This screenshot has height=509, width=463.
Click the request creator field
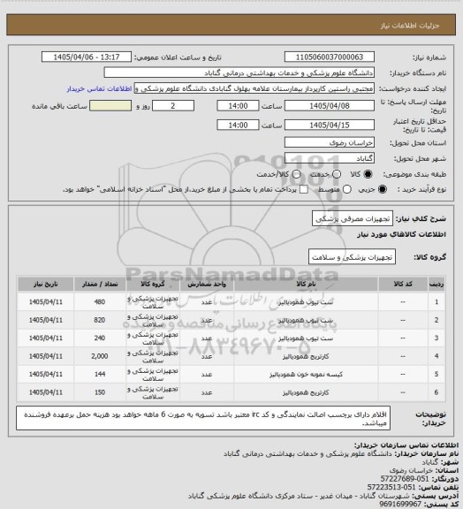pos(254,88)
